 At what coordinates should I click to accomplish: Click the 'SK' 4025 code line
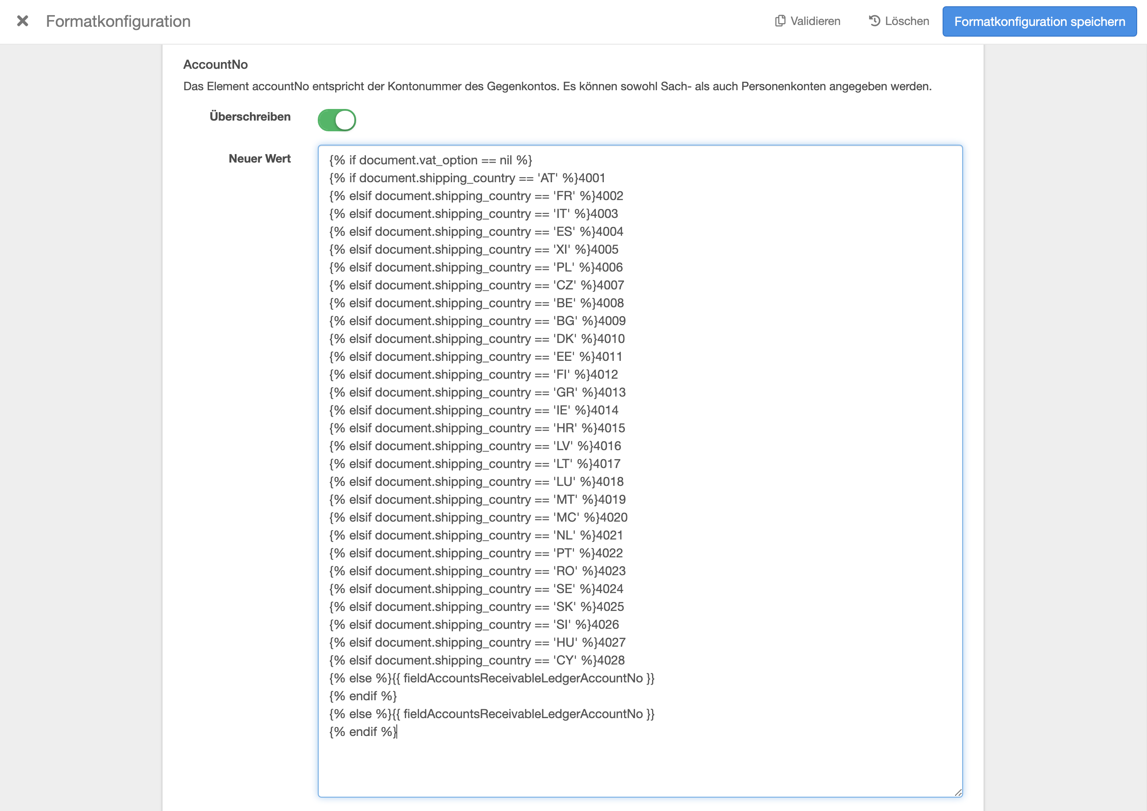pos(476,606)
